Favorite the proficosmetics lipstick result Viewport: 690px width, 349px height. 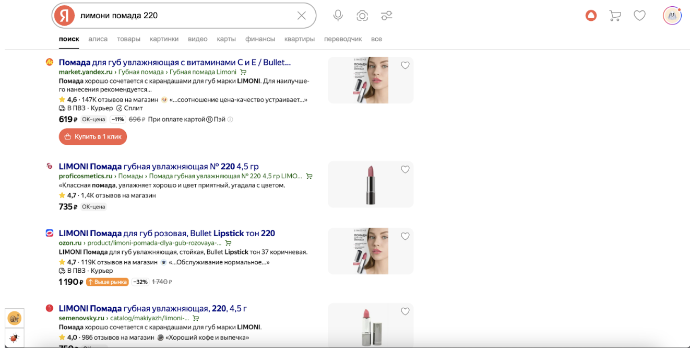(x=405, y=169)
